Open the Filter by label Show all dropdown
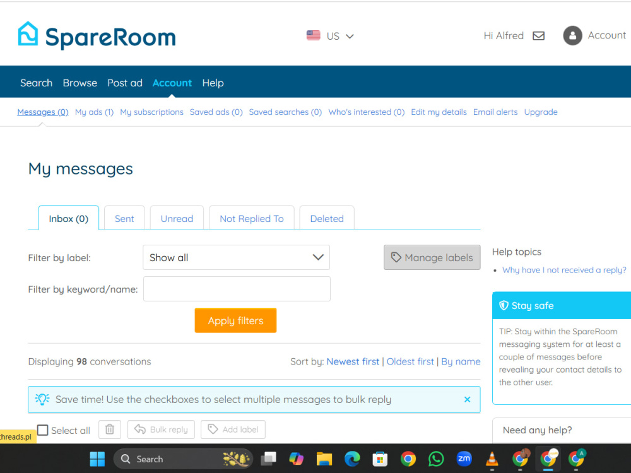 point(236,257)
